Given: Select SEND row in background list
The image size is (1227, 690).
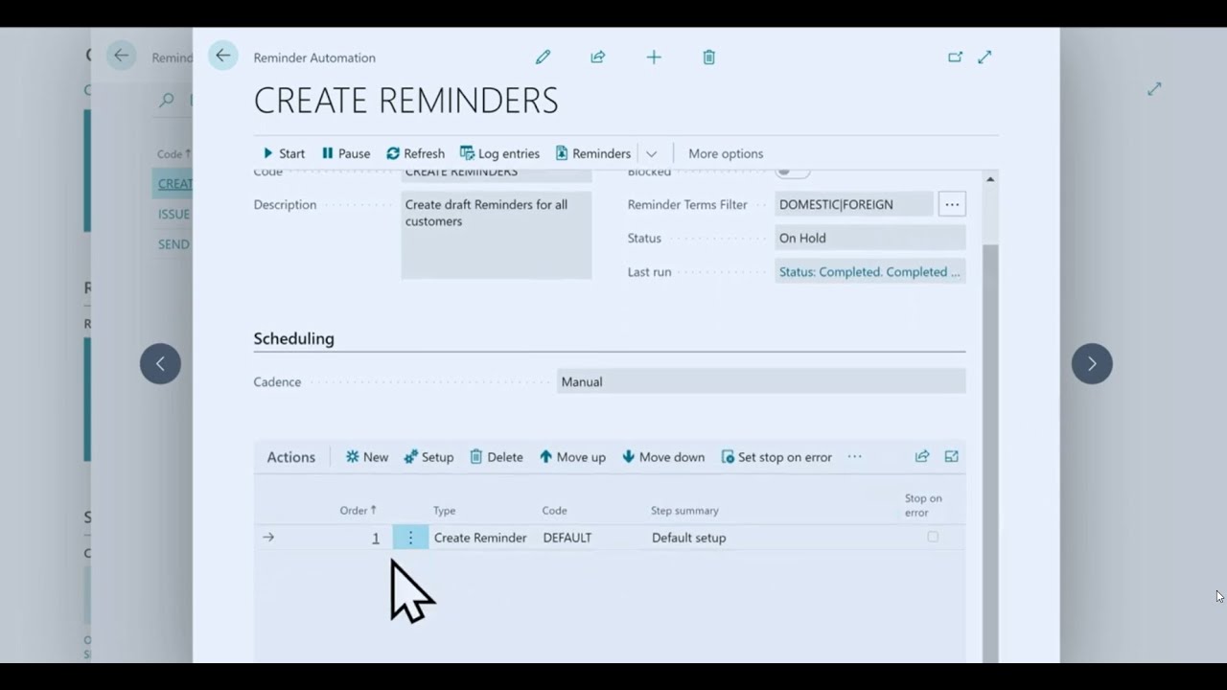Looking at the screenshot, I should (174, 244).
